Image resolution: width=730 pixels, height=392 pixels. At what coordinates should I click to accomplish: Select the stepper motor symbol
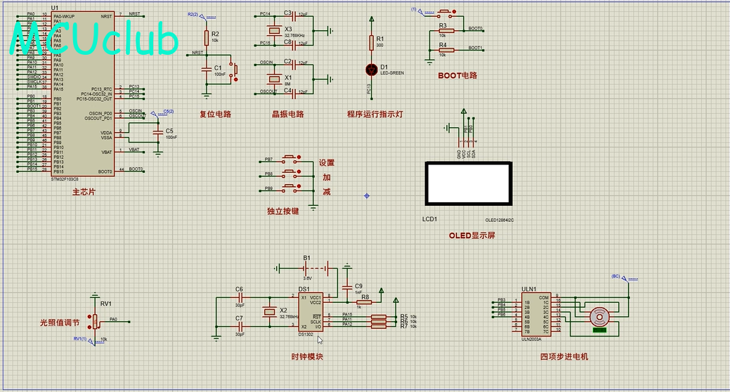[599, 317]
